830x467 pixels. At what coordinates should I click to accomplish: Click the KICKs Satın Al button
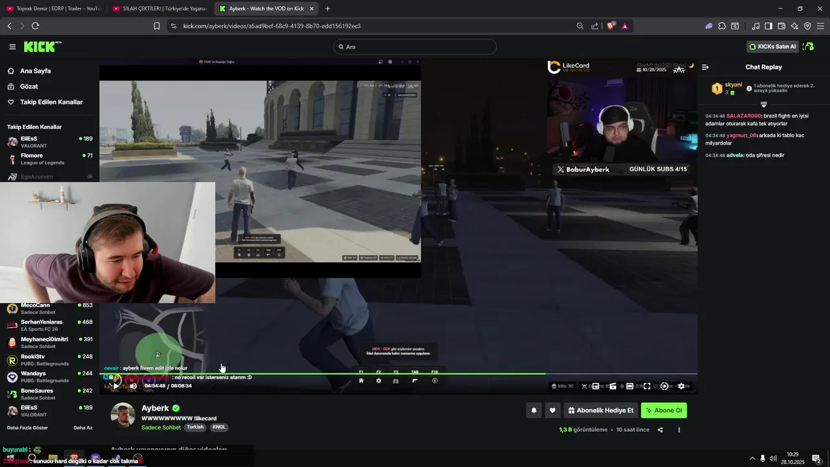(x=772, y=47)
